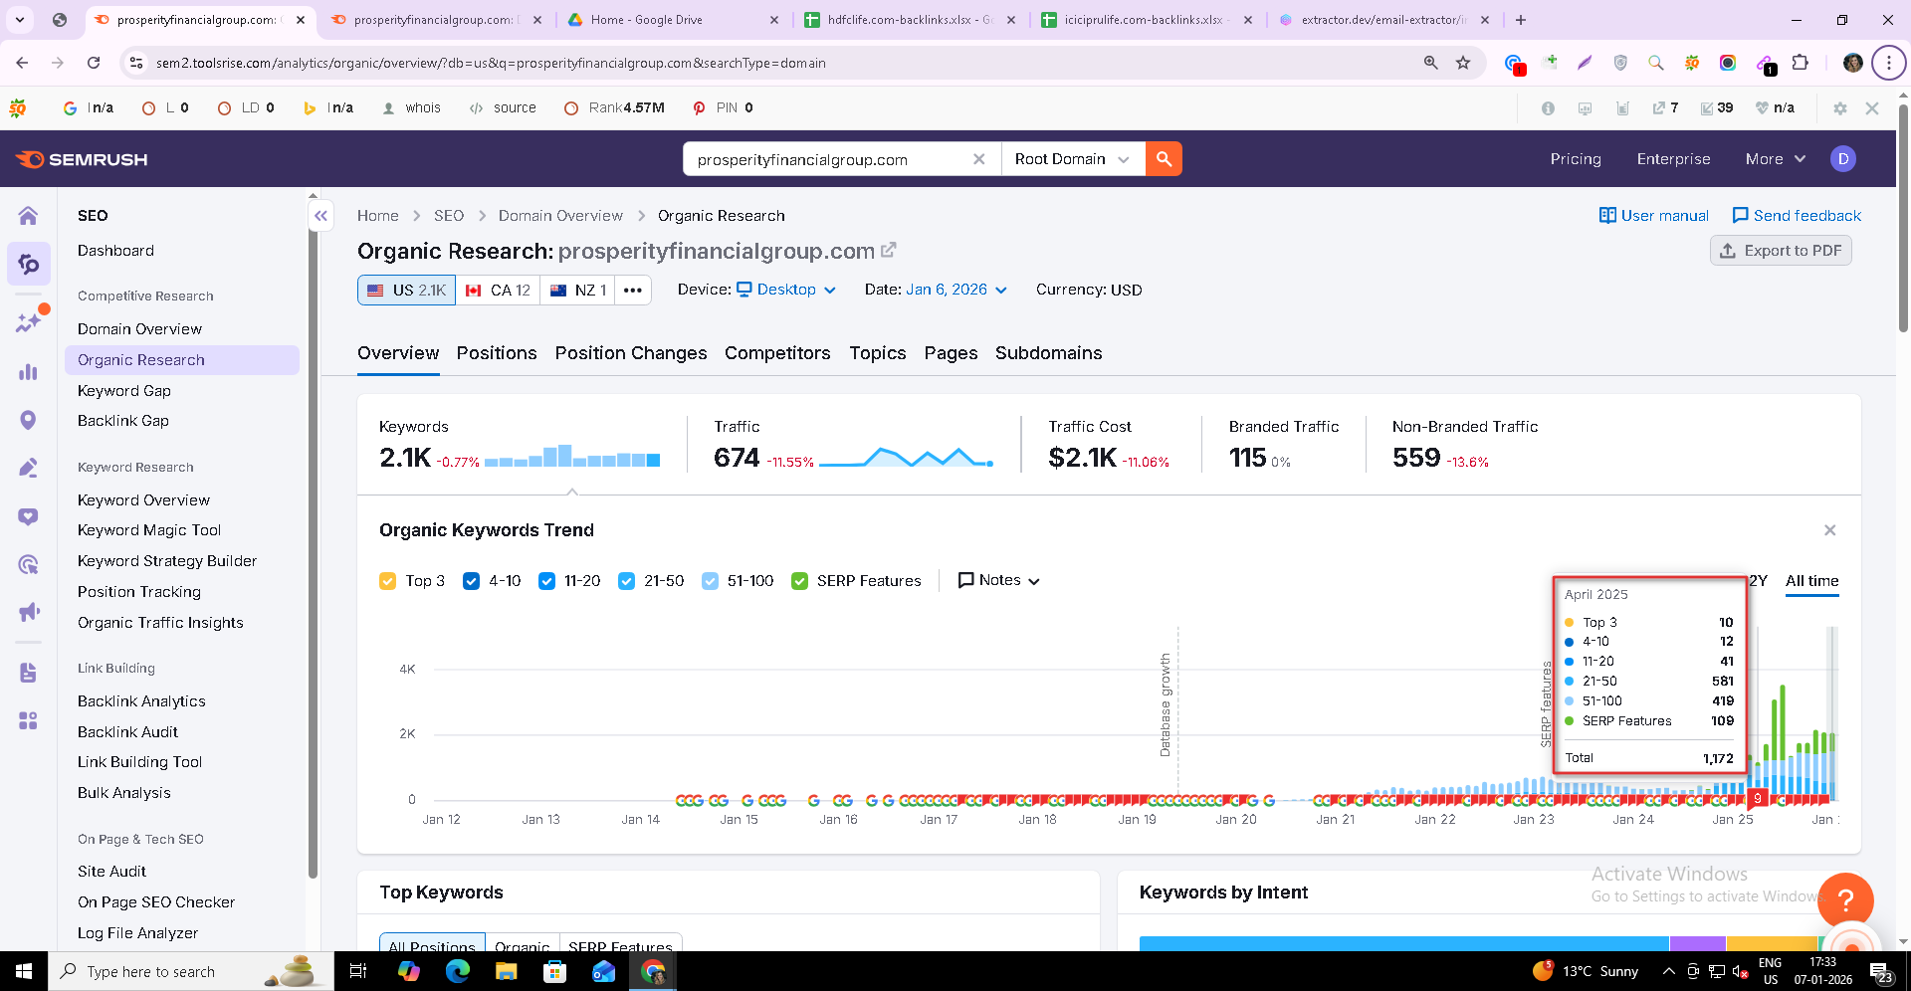Toggle the 51-100 positions checkbox
Viewport: 1911px width, 991px height.
point(710,581)
